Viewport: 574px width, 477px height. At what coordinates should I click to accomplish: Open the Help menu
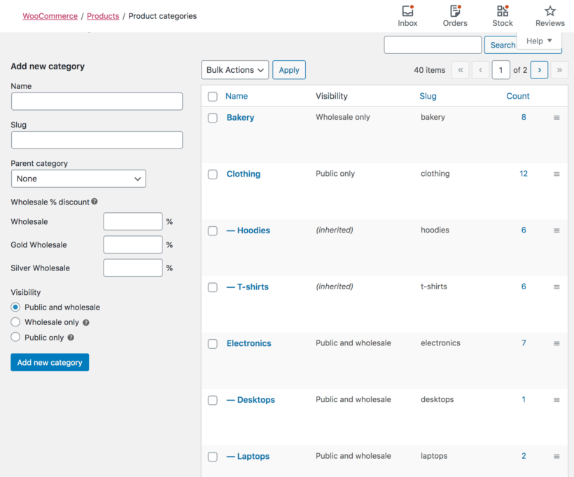point(539,41)
